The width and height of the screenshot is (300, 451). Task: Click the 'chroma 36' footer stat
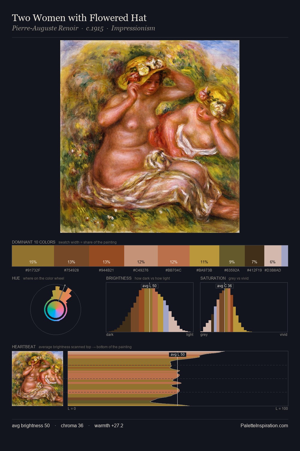(72, 425)
